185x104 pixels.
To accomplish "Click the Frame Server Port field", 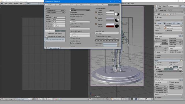I will tap(55, 10).
